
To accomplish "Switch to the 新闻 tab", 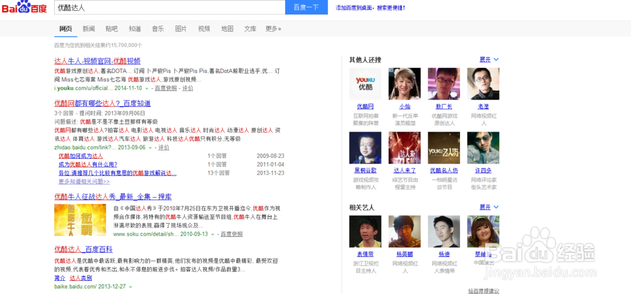I will coord(88,28).
